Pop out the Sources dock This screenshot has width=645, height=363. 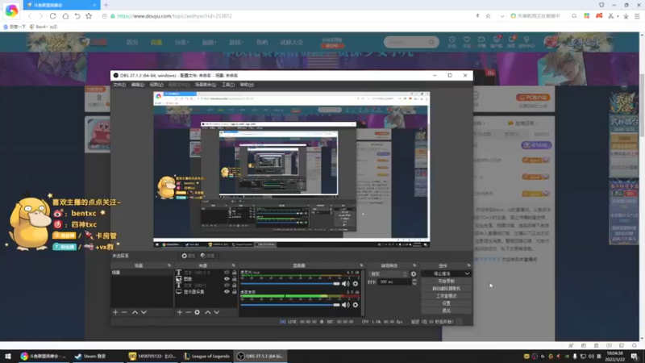[x=233, y=265]
